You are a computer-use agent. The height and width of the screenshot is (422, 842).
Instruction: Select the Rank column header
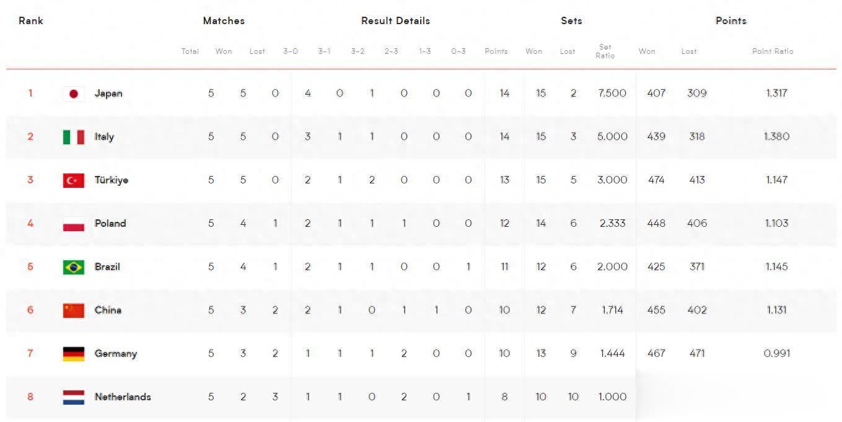[x=31, y=20]
